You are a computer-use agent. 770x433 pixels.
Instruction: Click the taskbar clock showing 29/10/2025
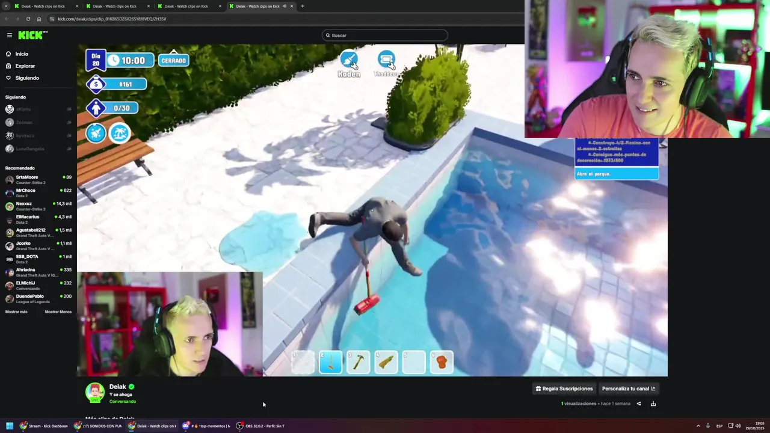754,426
